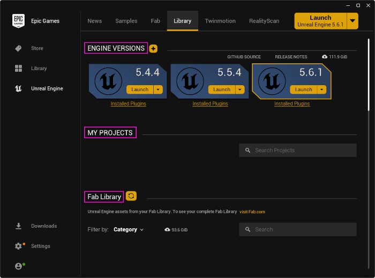Launch Unreal Engine 5.5.4
Screen dimensions: 375x278
[221, 89]
